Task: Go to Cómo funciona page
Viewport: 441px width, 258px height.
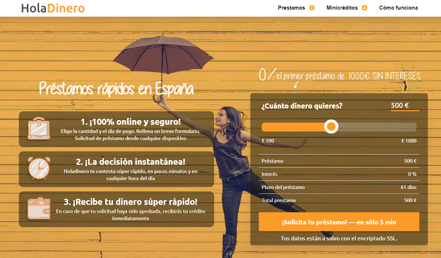Action: (x=398, y=8)
